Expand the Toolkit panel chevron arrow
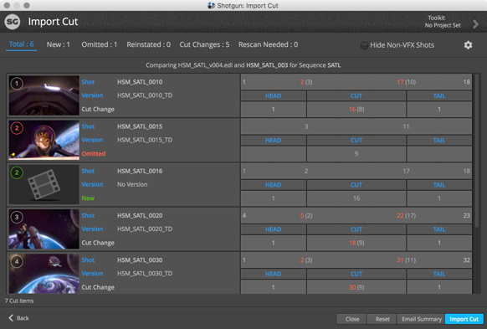 pos(475,24)
